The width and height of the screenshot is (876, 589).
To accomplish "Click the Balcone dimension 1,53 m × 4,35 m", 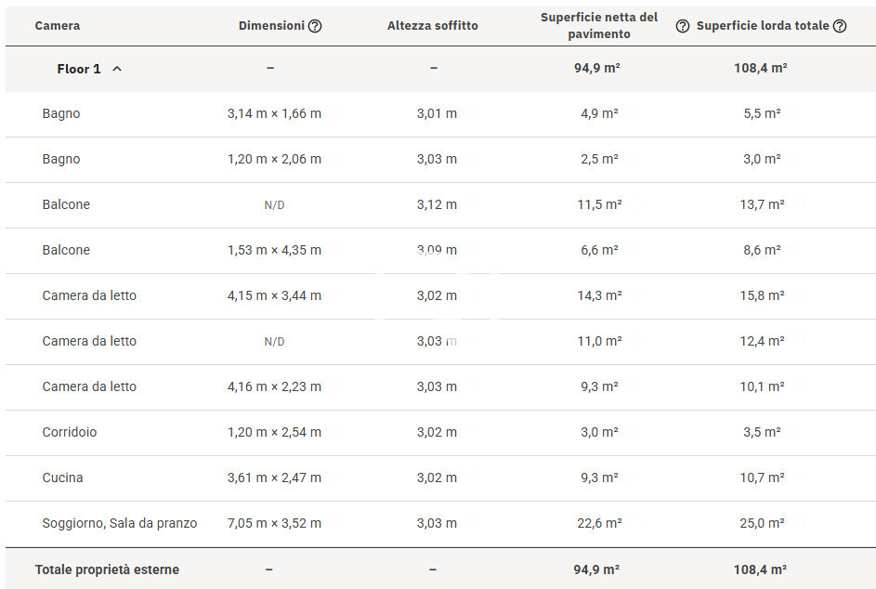I will pyautogui.click(x=274, y=250).
